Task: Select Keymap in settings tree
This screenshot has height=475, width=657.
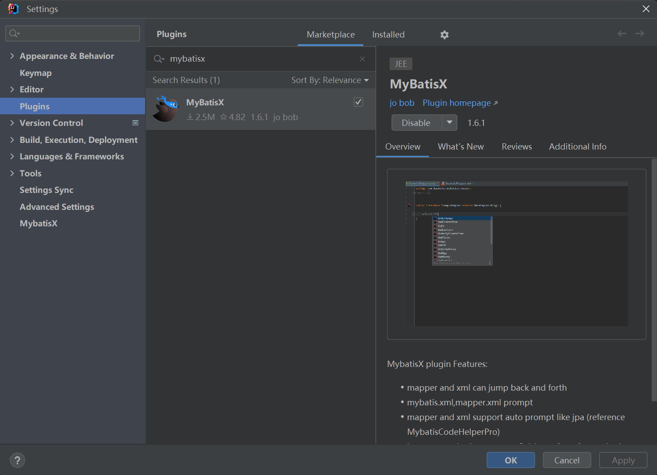Action: [36, 73]
